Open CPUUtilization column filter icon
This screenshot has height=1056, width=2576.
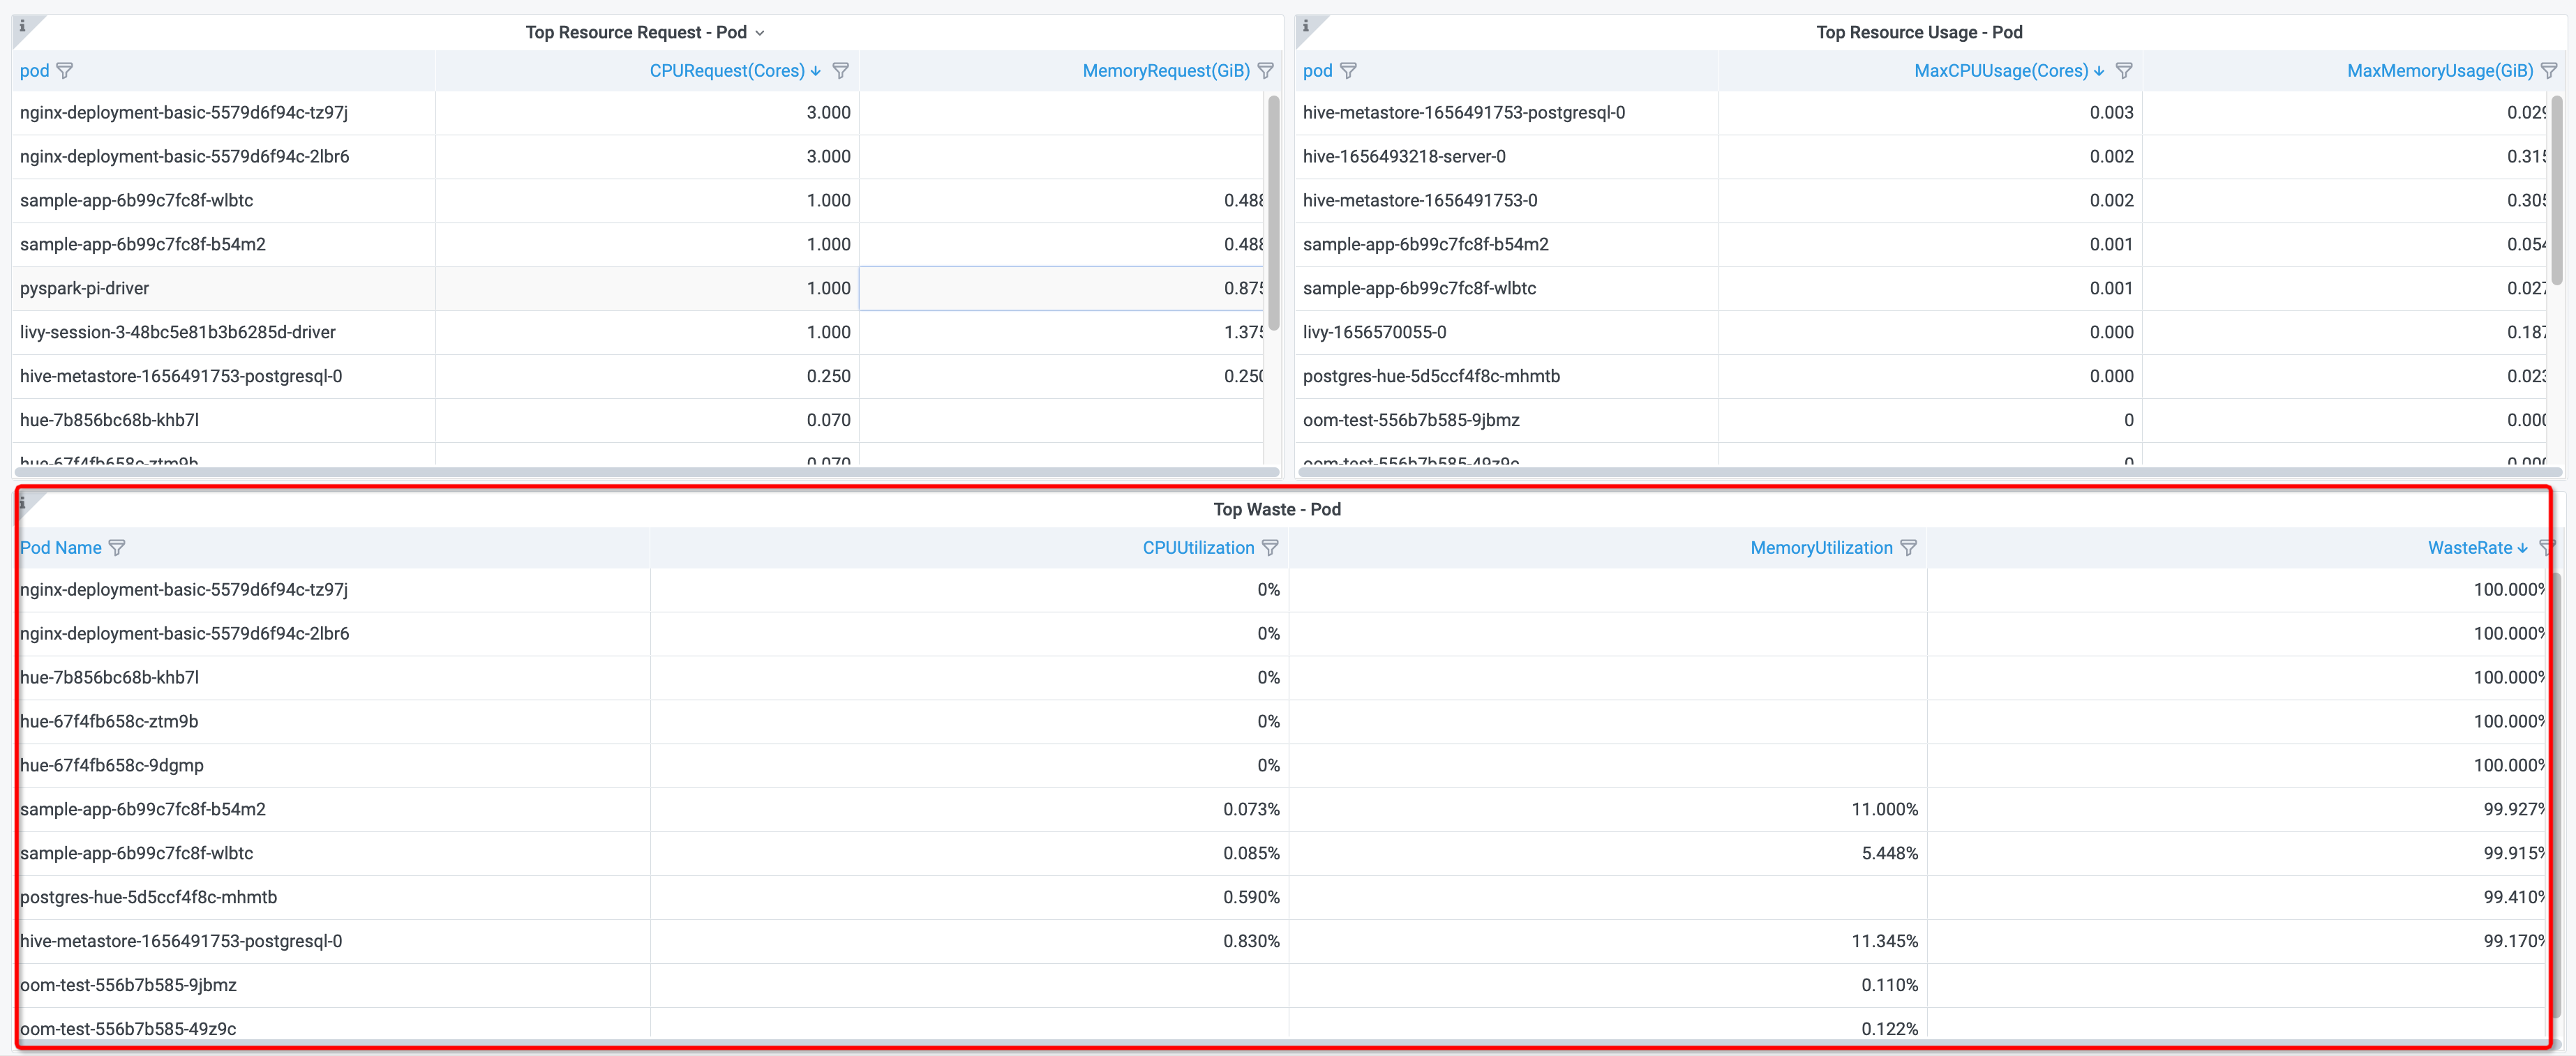[x=1270, y=548]
